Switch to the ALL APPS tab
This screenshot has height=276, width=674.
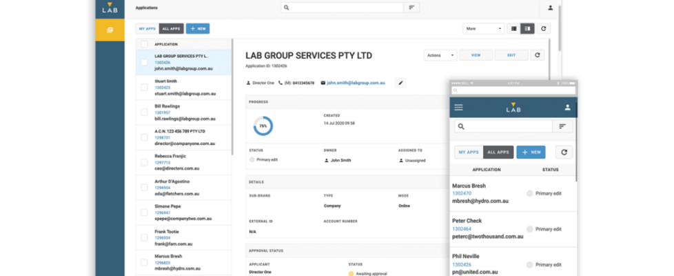coord(171,29)
